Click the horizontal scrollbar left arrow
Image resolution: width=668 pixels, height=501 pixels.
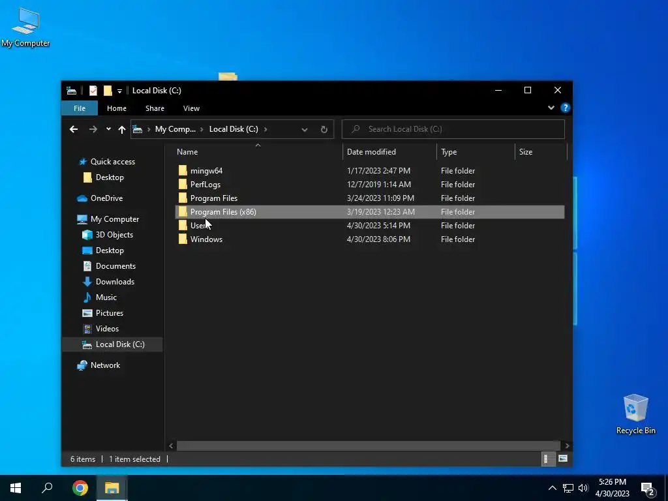tap(171, 446)
